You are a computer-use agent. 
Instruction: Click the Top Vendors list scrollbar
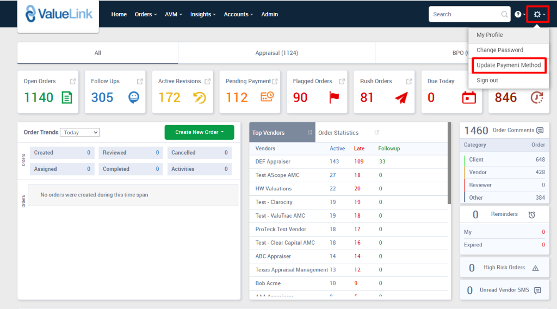pyautogui.click(x=449, y=163)
